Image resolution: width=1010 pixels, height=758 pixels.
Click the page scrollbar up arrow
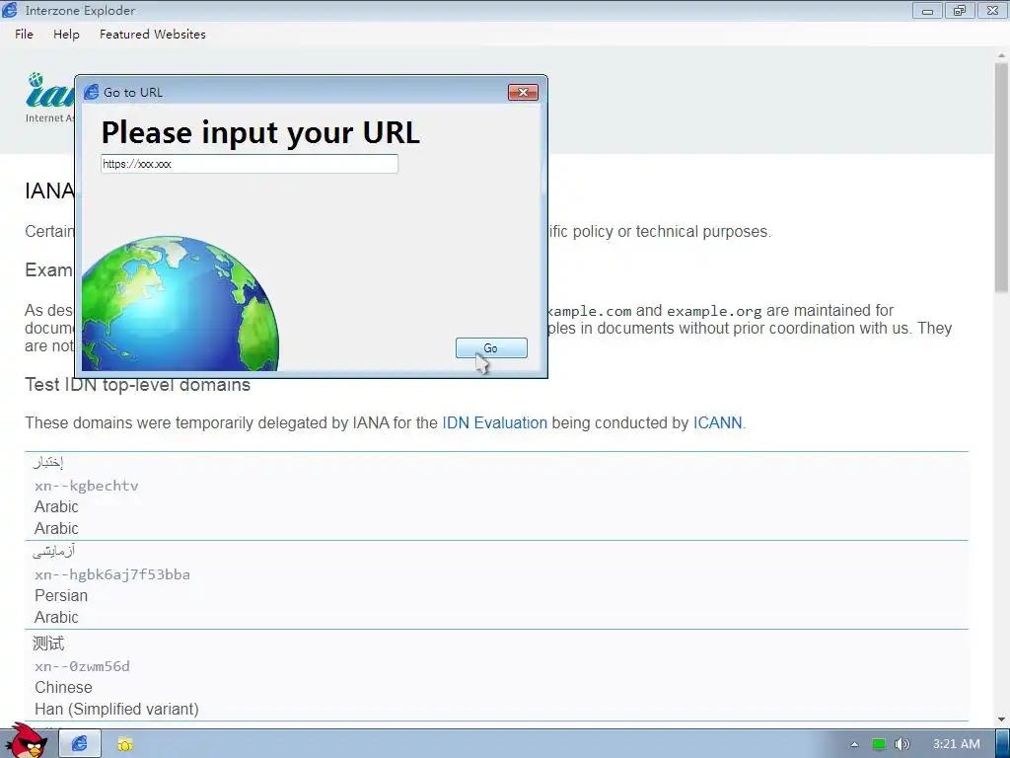click(x=1001, y=55)
